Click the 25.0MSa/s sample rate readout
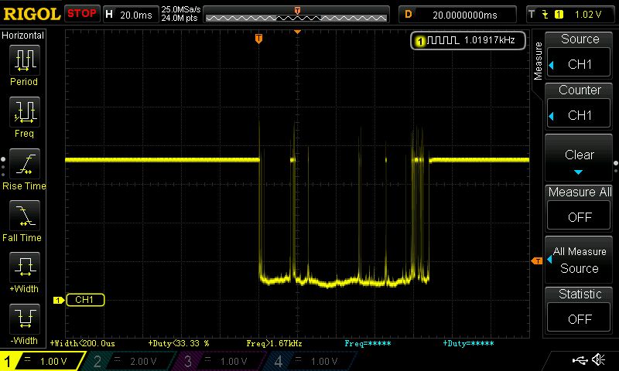The width and height of the screenshot is (619, 371). pos(181,9)
